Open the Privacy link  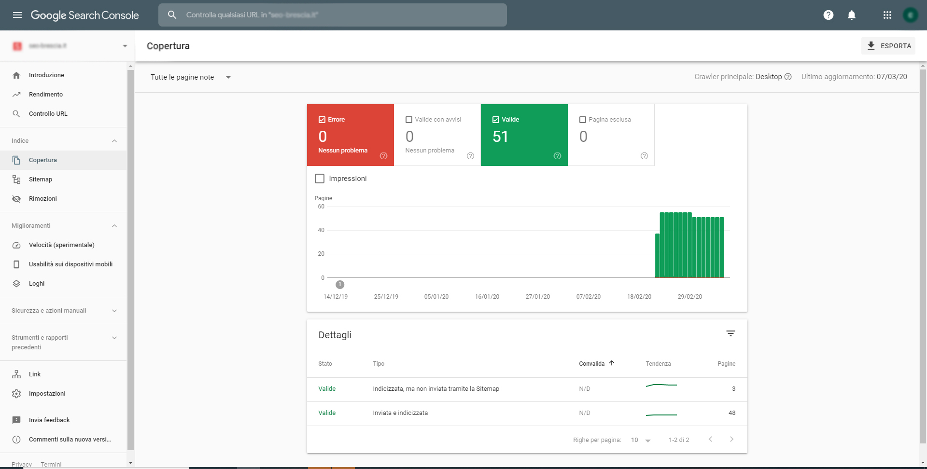(22, 464)
